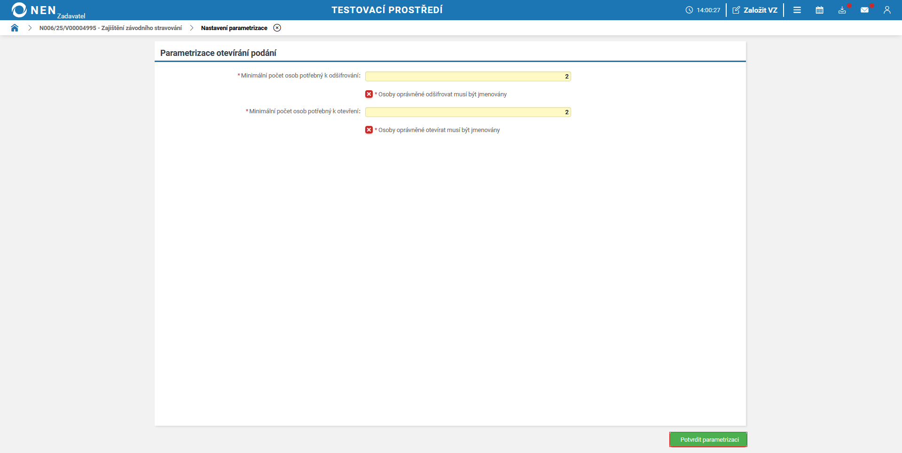The image size is (902, 453).
Task: Click the minimal persons to decrypt input field
Action: coord(468,76)
